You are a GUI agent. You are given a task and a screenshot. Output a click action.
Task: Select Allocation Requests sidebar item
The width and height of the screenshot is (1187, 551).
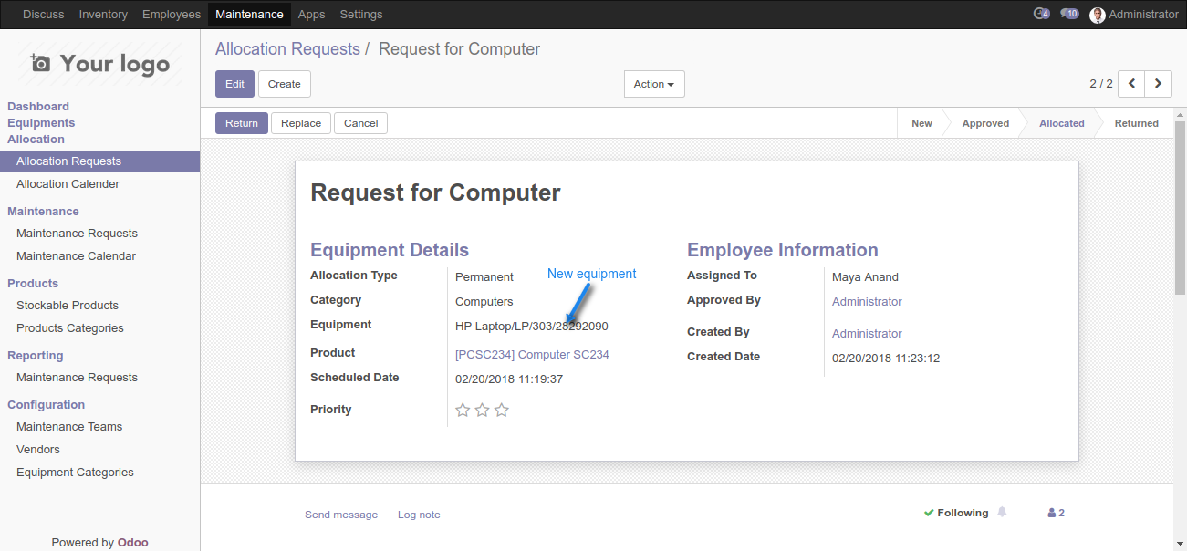click(x=99, y=161)
